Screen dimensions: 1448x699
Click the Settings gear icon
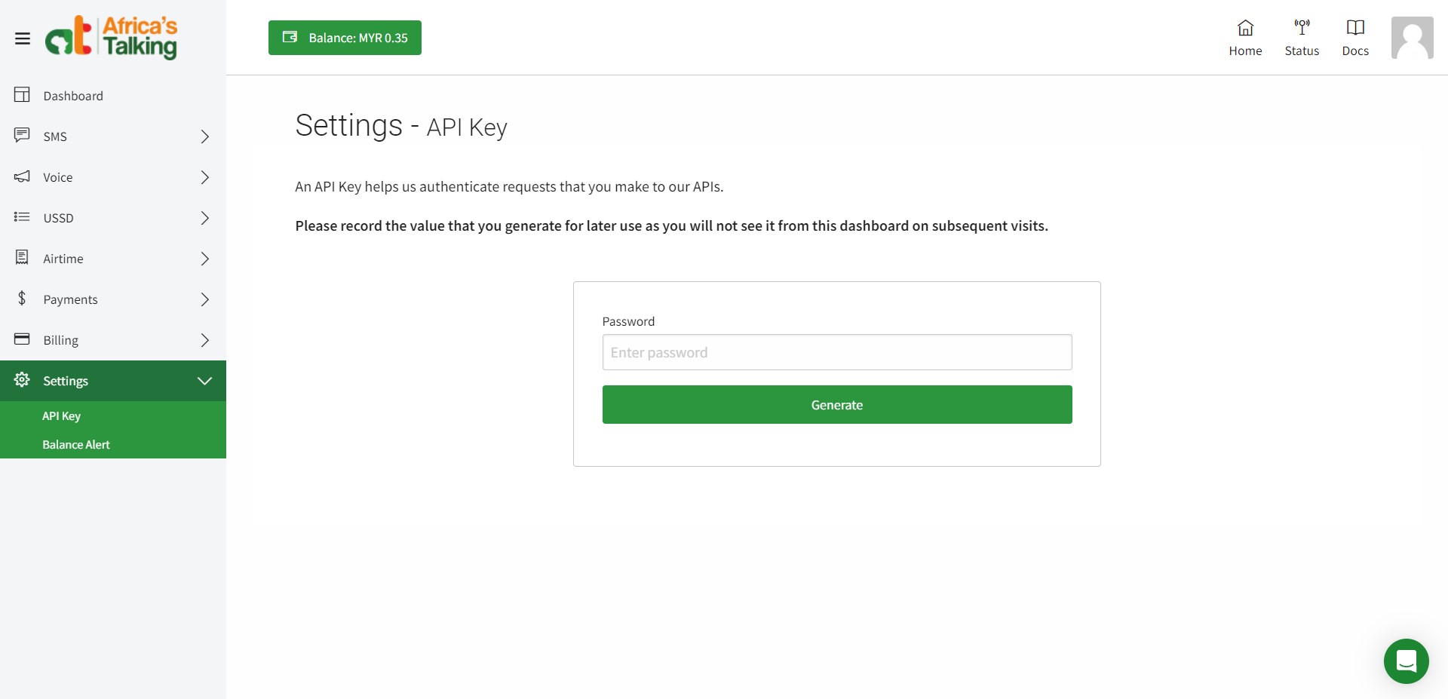tap(23, 380)
